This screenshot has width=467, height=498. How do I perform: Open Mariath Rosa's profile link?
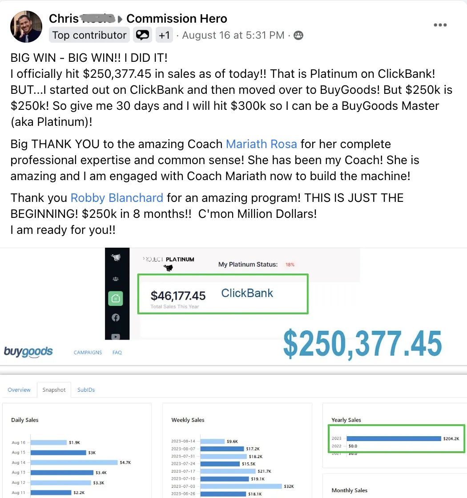[x=261, y=144]
